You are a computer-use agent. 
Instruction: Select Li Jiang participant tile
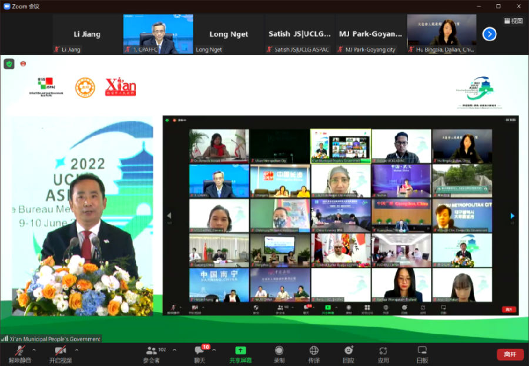pos(87,34)
